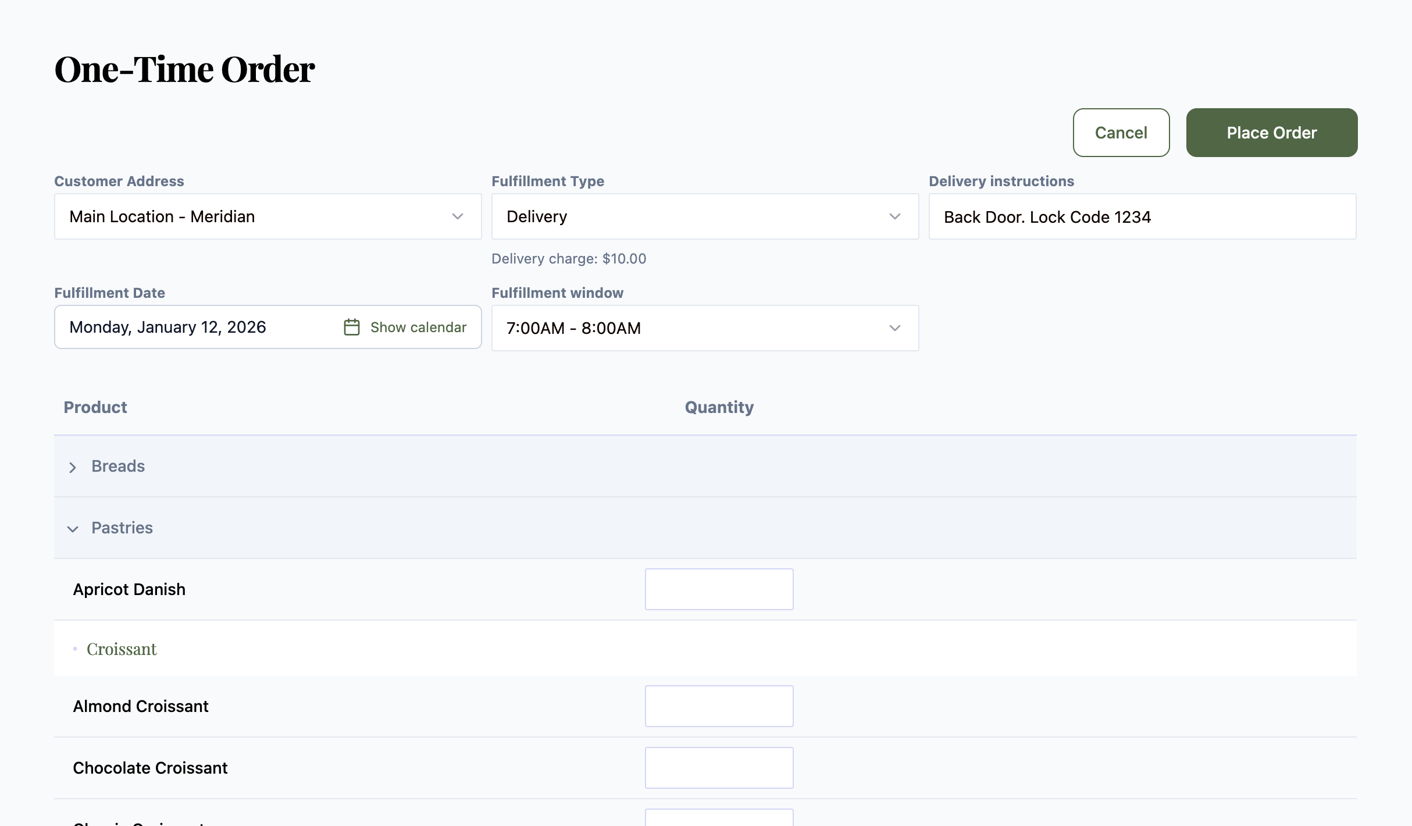Click the Main Location - Meridian selection
Screen dimensions: 1412x826
(x=162, y=216)
